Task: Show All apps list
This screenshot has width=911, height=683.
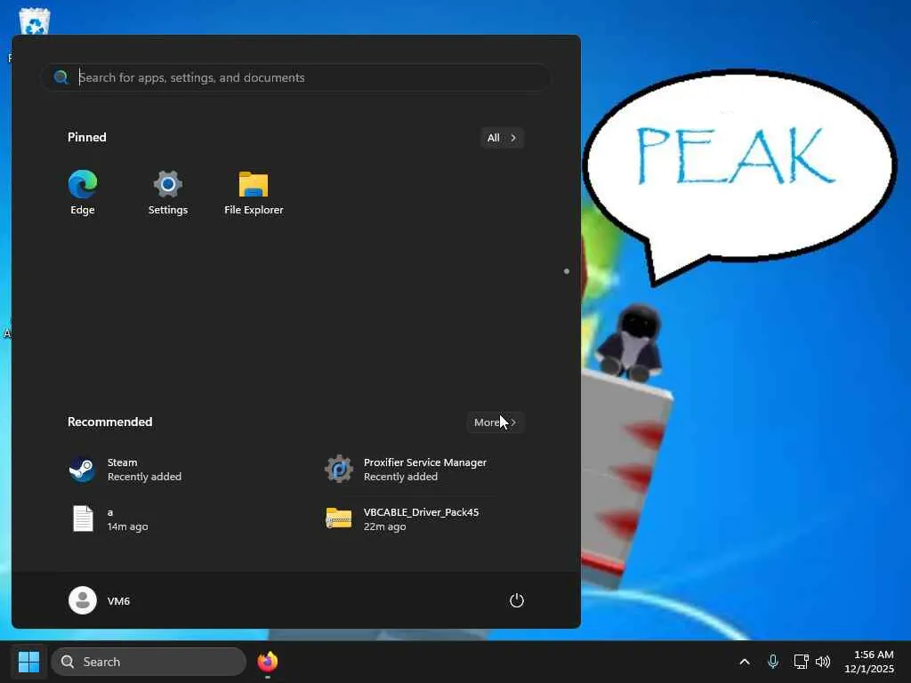Action: 502,138
